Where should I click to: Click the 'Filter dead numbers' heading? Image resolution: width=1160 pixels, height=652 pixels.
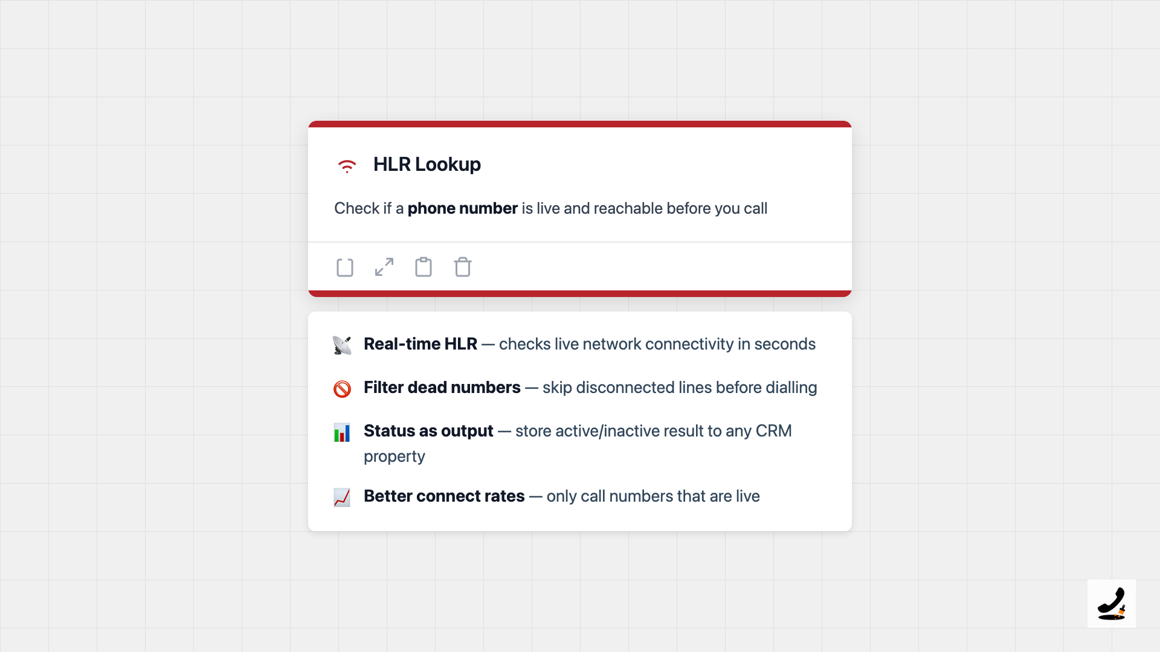tap(442, 388)
